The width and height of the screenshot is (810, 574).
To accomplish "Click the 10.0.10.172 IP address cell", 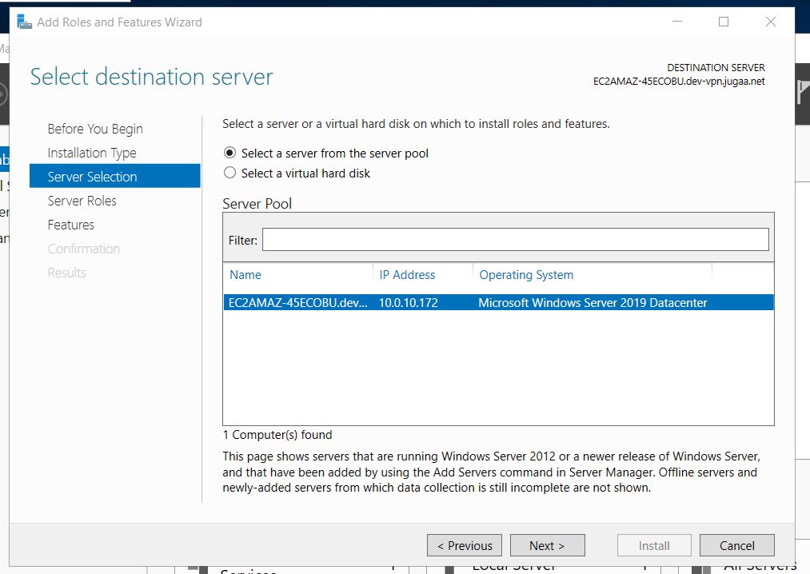I will click(x=409, y=303).
